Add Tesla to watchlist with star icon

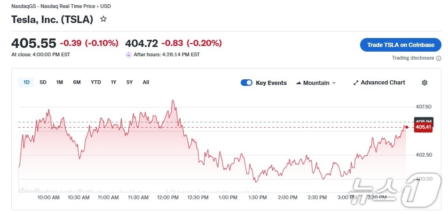[x=103, y=19]
